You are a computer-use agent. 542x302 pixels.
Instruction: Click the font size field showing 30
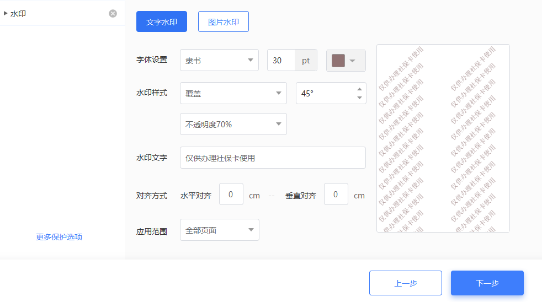281,60
